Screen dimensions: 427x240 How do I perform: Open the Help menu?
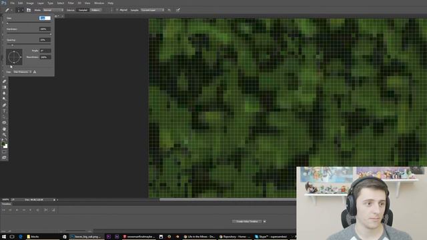[110, 3]
